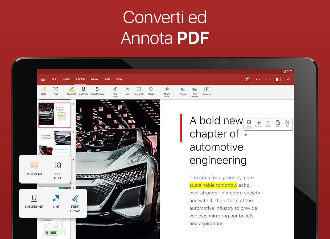Select the Rectangle shape tool
Screen dimensions: 330x239
139,91
